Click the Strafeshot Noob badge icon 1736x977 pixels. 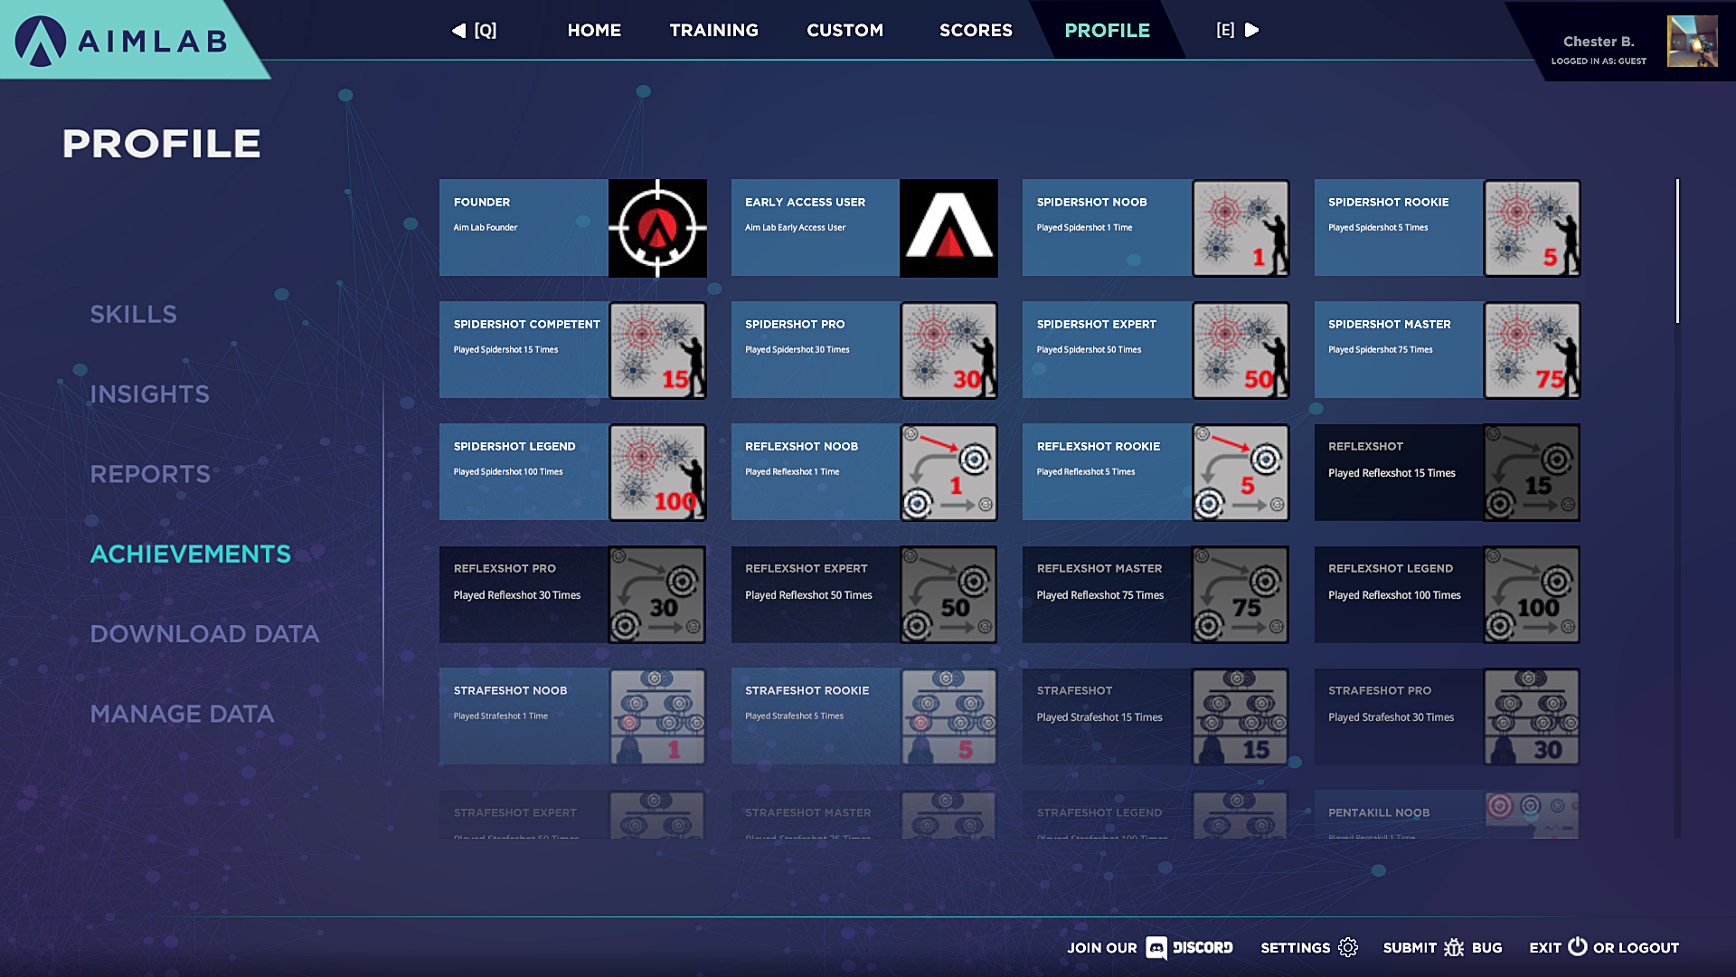click(657, 716)
